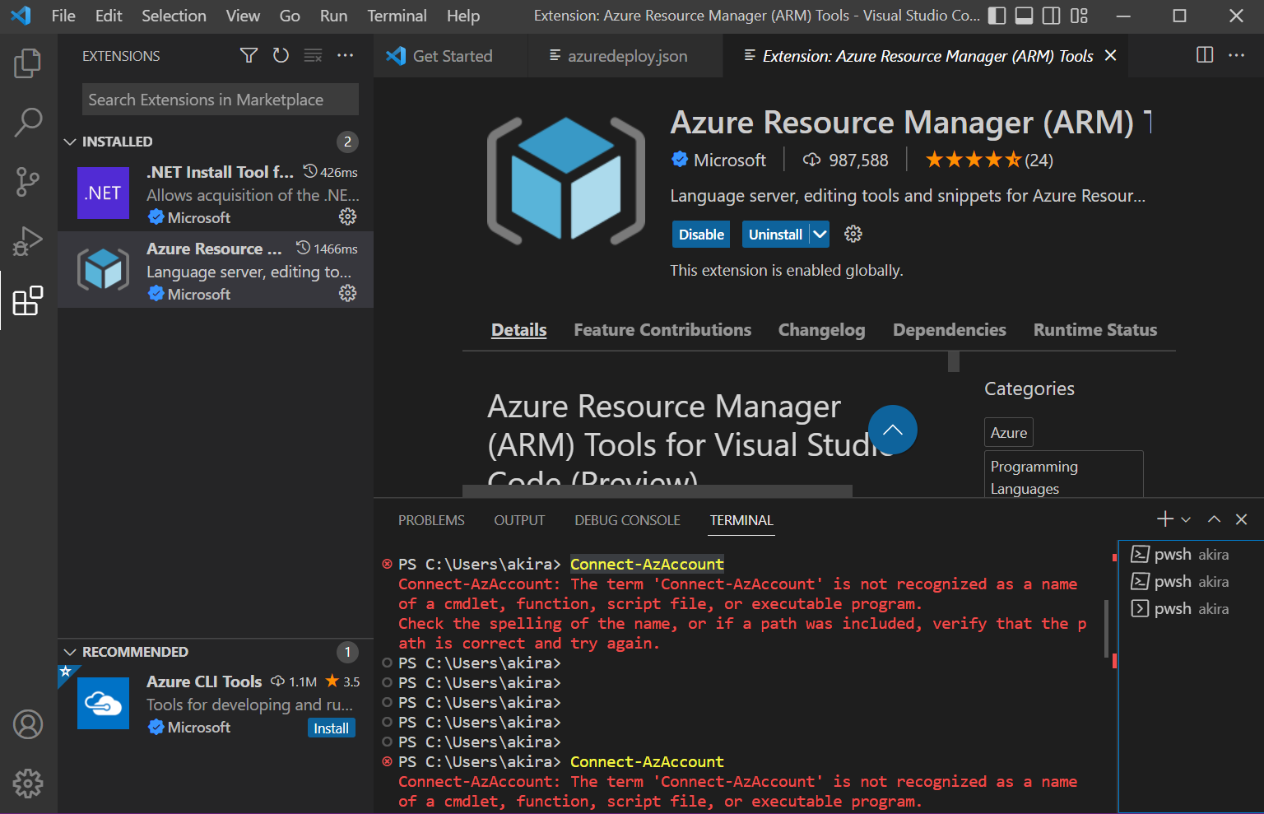Select the second pwsh akira terminal
This screenshot has width=1264, height=814.
[1191, 582]
